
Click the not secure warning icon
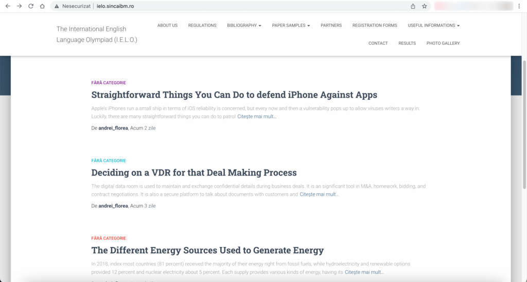[57, 6]
